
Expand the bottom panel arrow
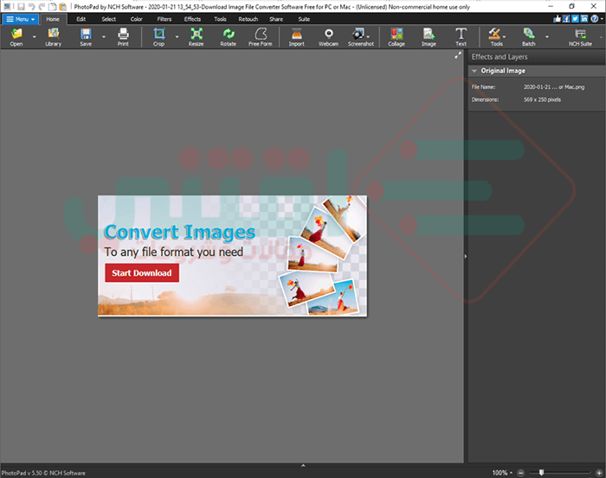tap(303, 465)
